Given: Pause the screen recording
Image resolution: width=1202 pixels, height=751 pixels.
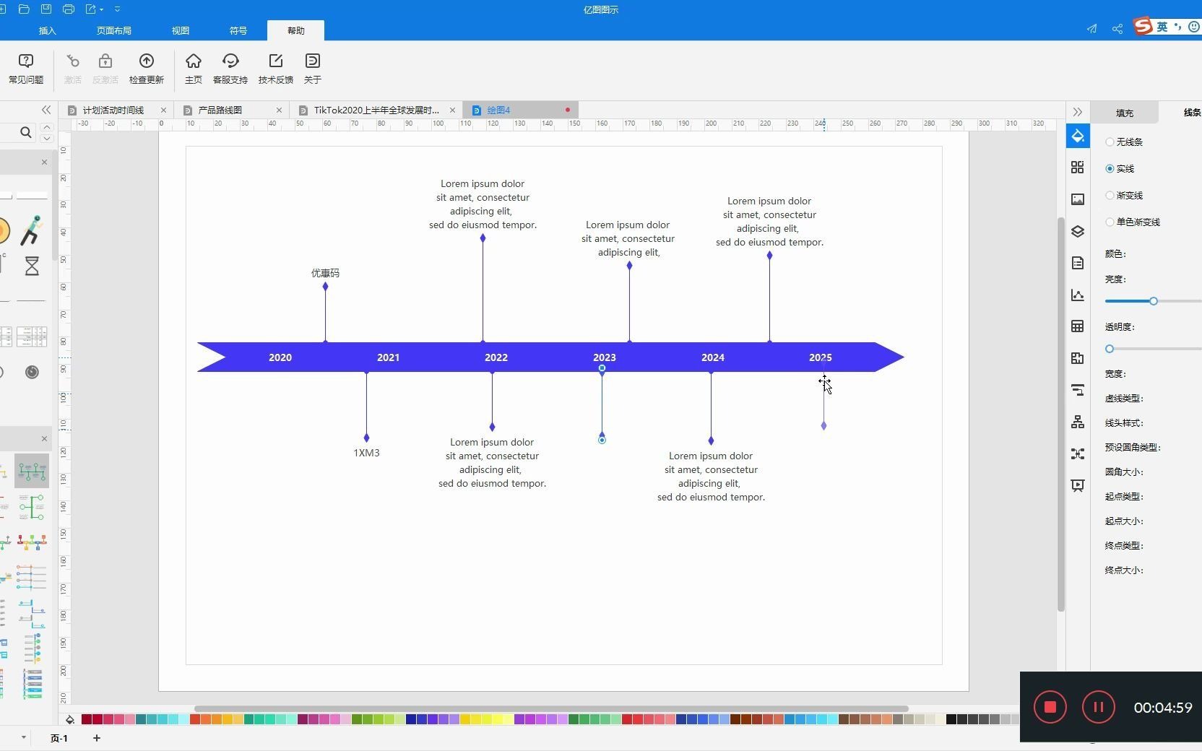Looking at the screenshot, I should tap(1099, 707).
